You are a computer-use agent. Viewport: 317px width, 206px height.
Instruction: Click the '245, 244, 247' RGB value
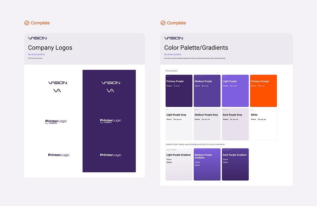pyautogui.click(x=177, y=119)
